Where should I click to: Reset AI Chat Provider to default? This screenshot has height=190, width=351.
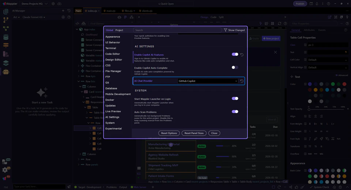(242, 81)
